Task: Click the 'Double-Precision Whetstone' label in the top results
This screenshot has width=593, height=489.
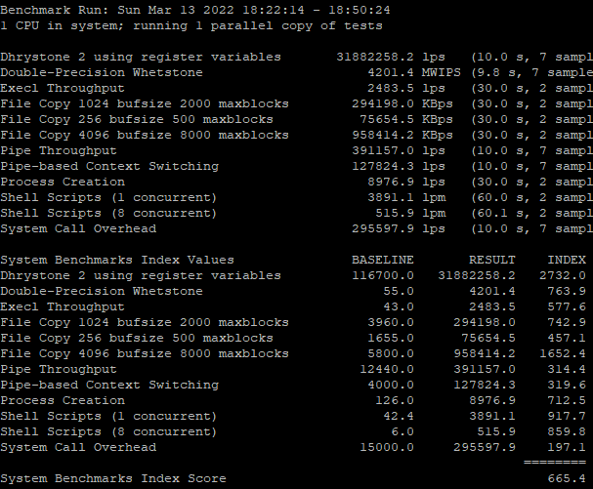Action: coord(102,72)
